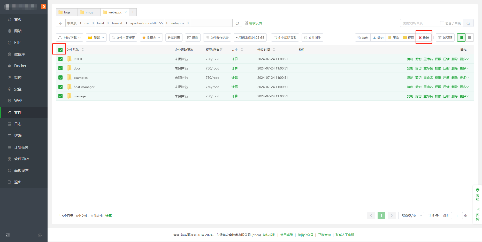Click rename (重命名) for docs folder
Viewport: 482px width, 242px height.
pos(428,68)
